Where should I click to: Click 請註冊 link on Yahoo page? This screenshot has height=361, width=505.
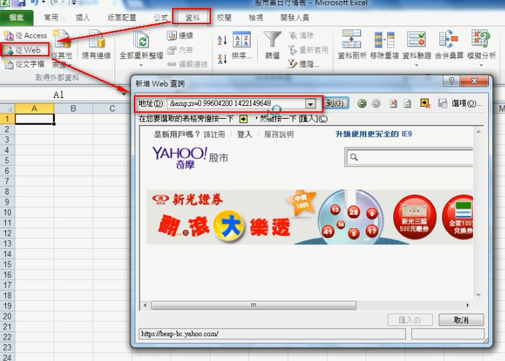pos(214,134)
